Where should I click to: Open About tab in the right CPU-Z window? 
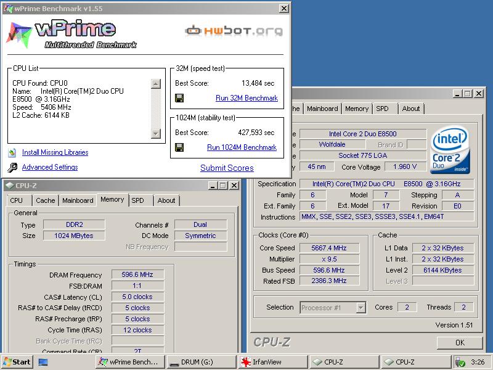pos(411,109)
